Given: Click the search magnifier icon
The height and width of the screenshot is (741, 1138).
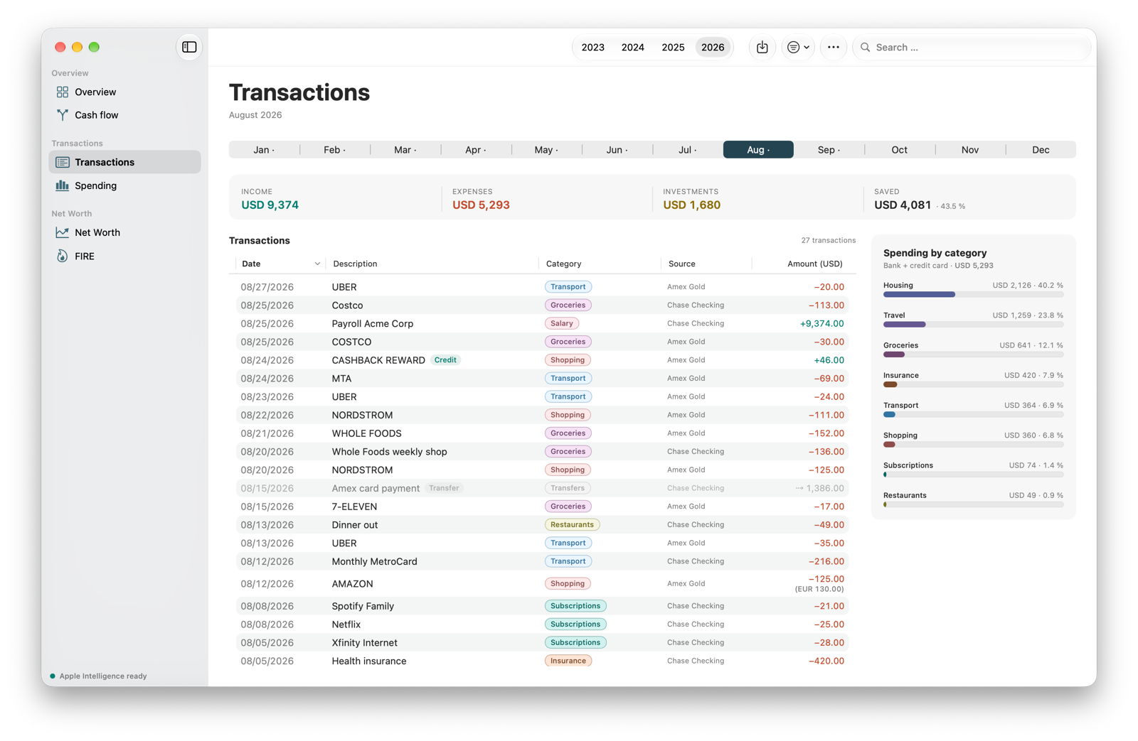Looking at the screenshot, I should click(865, 48).
